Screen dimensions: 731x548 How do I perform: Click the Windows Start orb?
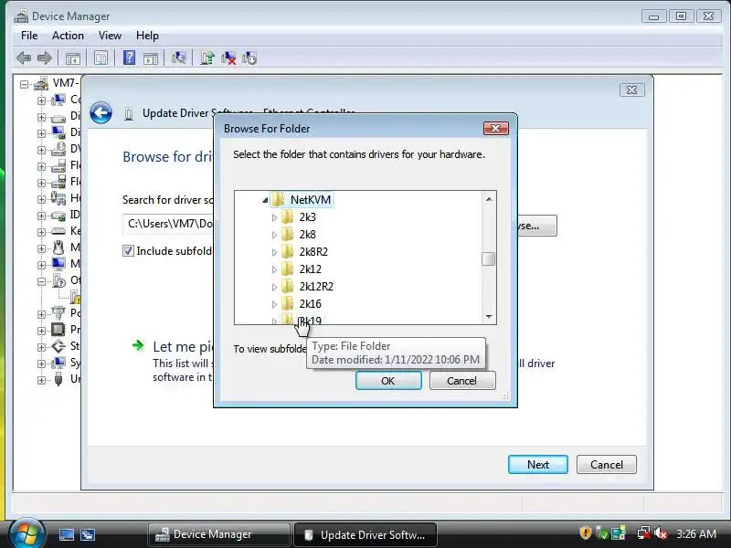(x=26, y=533)
